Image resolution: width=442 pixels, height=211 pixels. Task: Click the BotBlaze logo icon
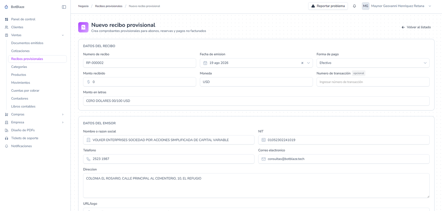click(x=6, y=7)
